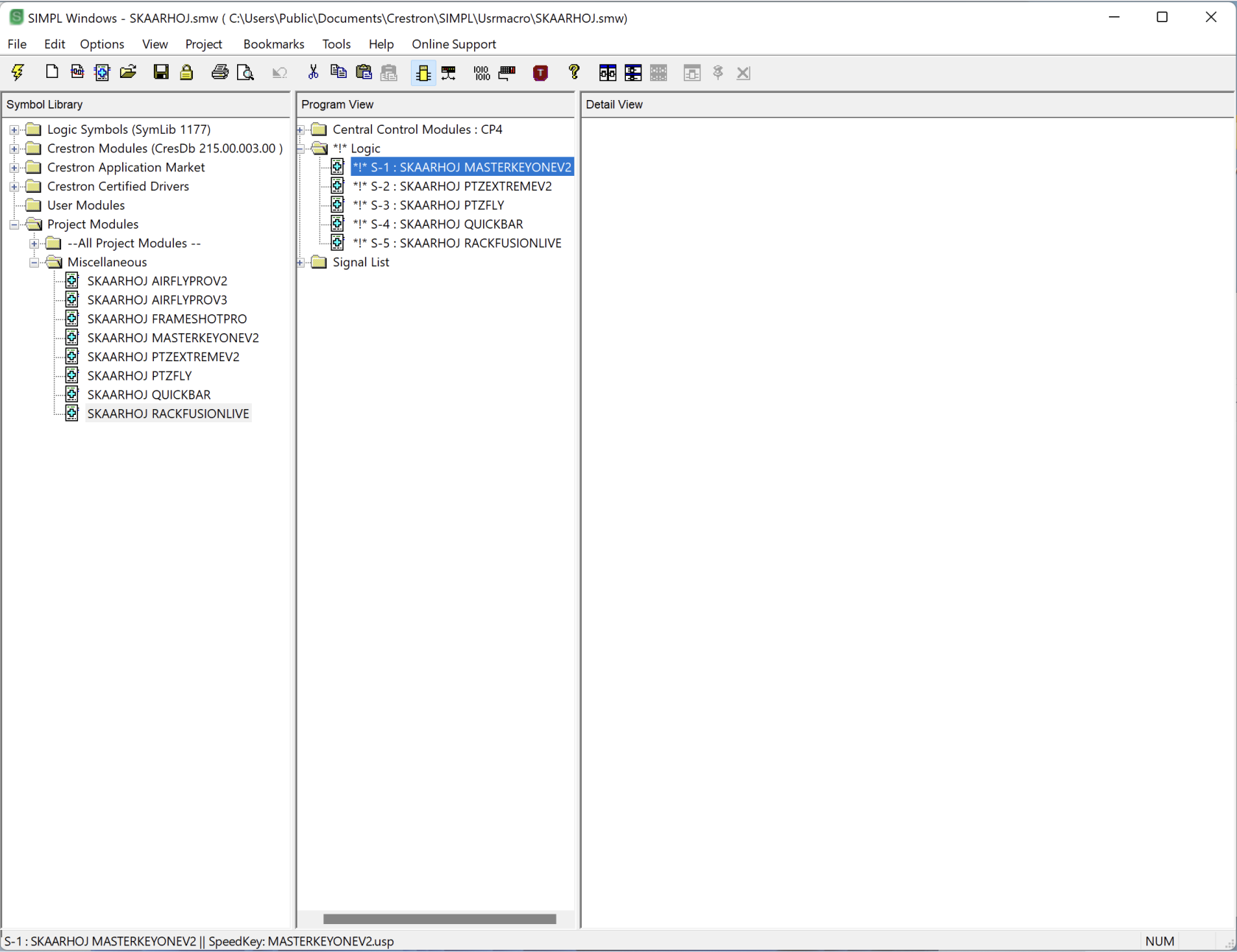The image size is (1237, 952).
Task: Click the paste special grayed icon
Action: (390, 72)
